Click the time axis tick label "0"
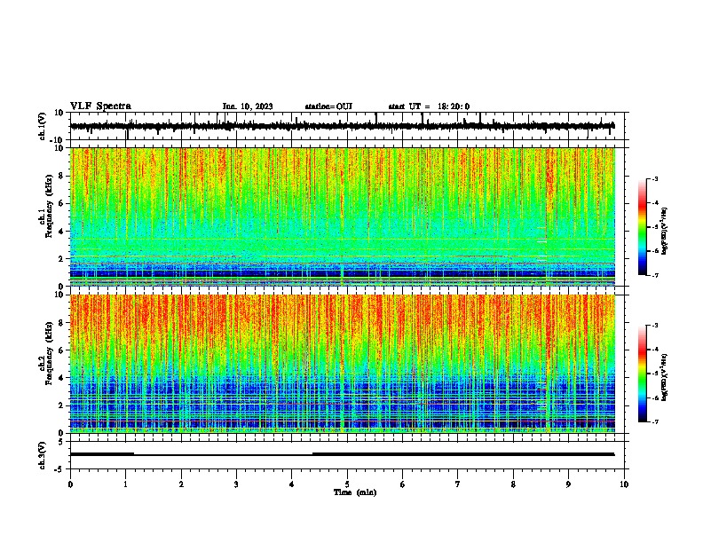 click(x=70, y=484)
